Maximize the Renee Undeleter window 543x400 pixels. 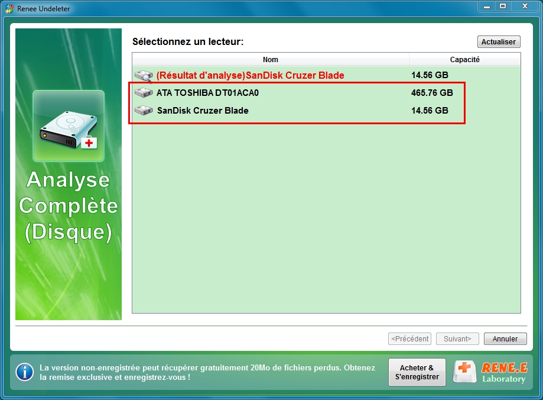click(503, 7)
